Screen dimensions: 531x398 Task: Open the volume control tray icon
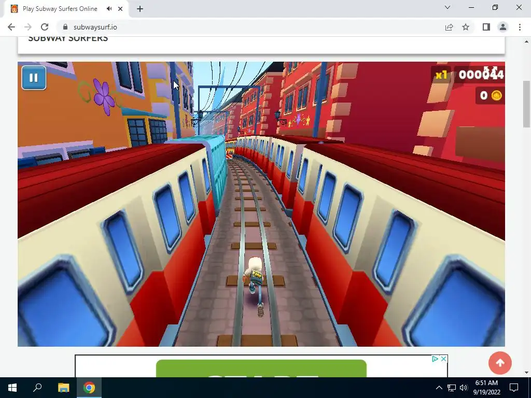pyautogui.click(x=464, y=388)
